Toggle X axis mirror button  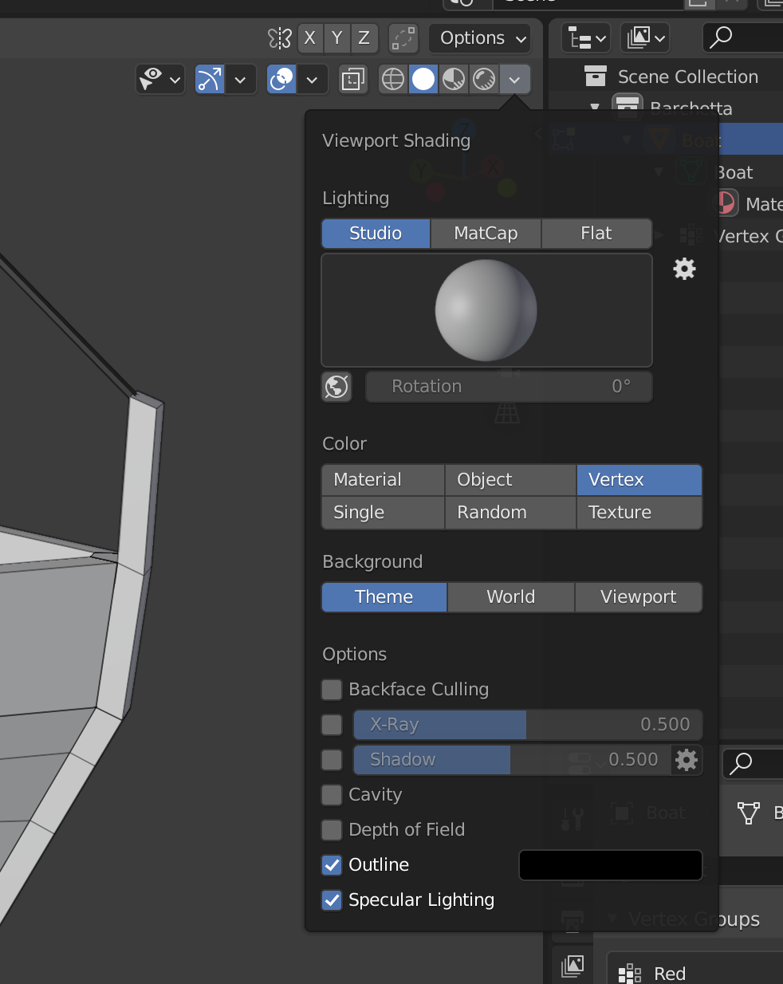click(309, 37)
